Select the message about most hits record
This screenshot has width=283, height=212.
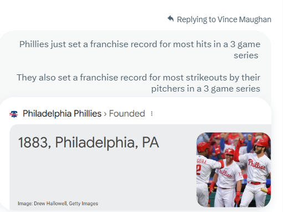[140, 50]
